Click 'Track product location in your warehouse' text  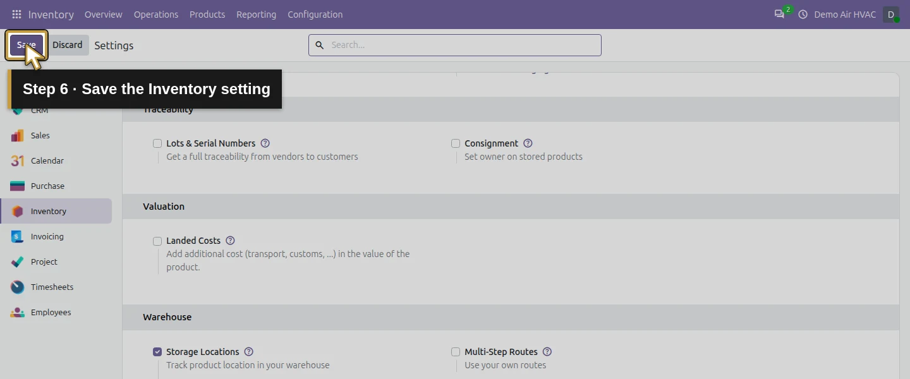pos(248,365)
